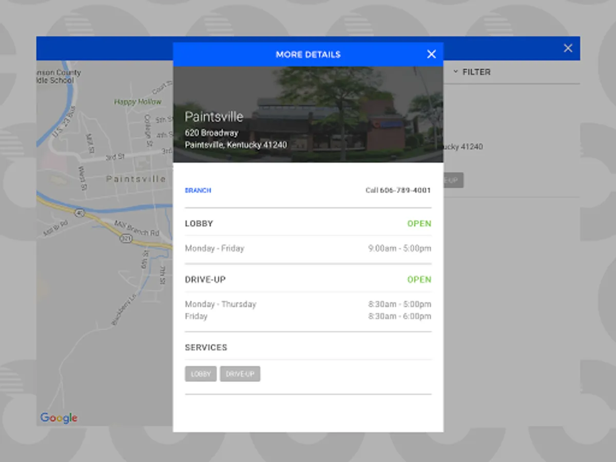Click the Paintsville branch title
The image size is (616, 462).
[214, 117]
